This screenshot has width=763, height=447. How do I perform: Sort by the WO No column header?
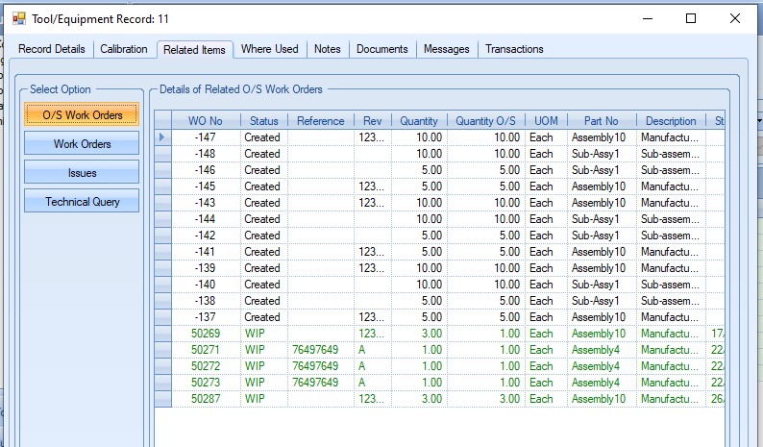pyautogui.click(x=205, y=121)
